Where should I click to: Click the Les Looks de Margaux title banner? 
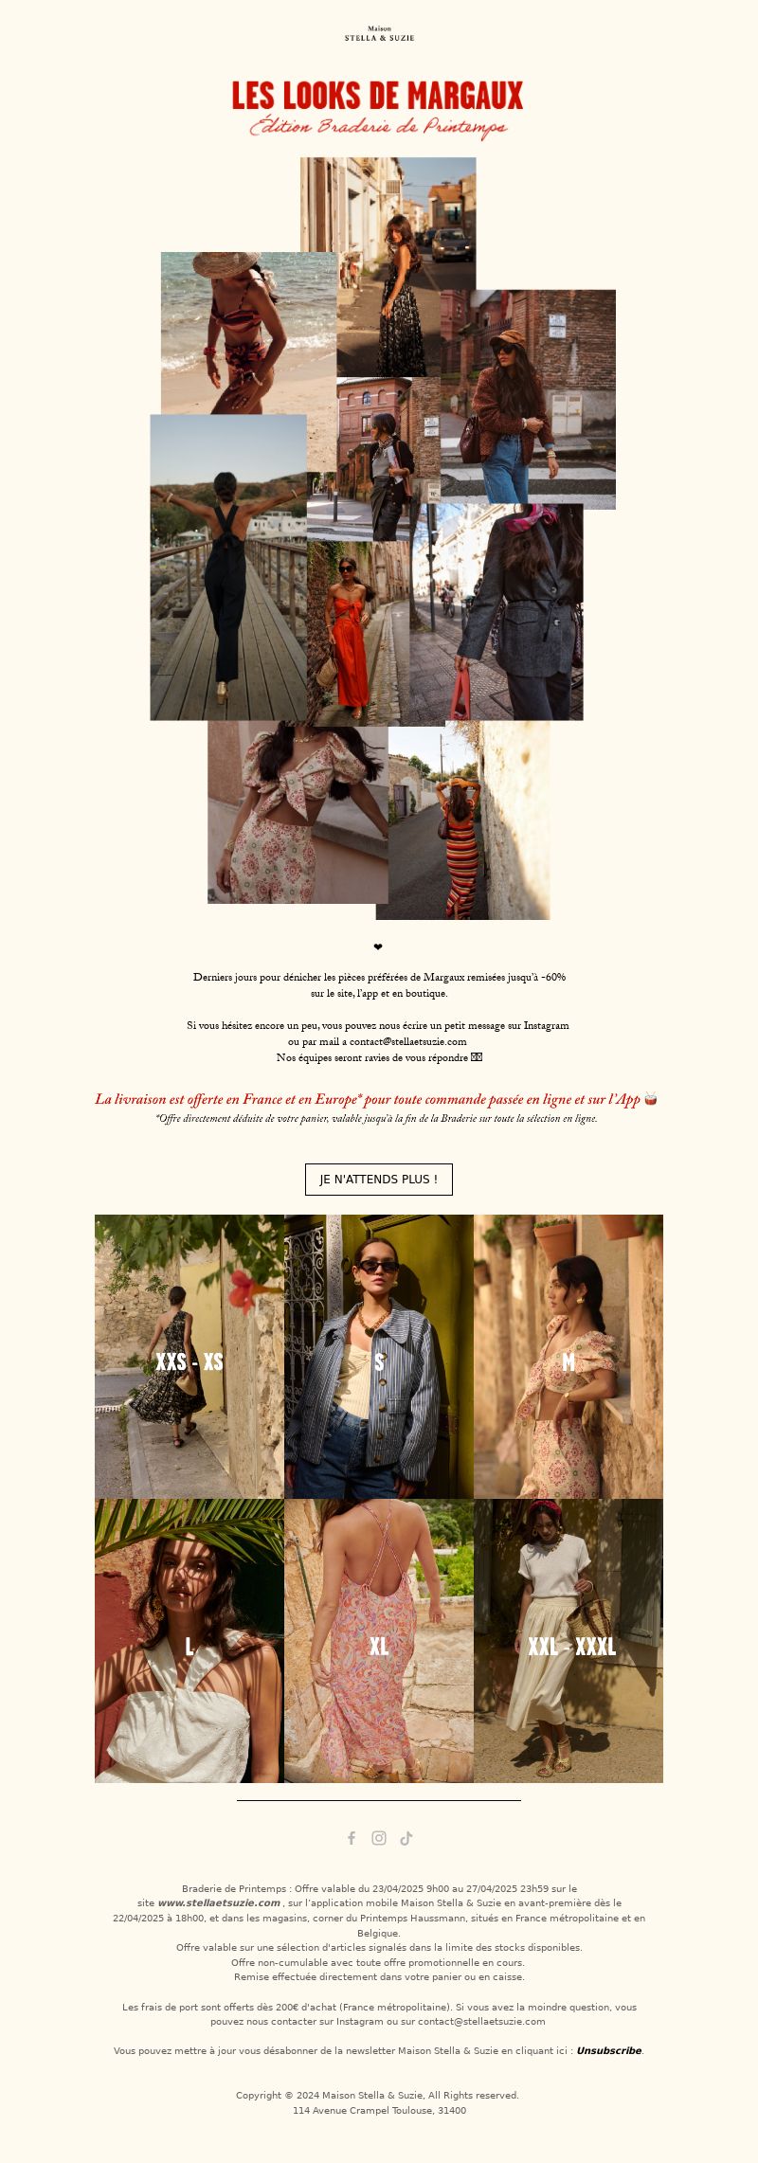(x=378, y=109)
